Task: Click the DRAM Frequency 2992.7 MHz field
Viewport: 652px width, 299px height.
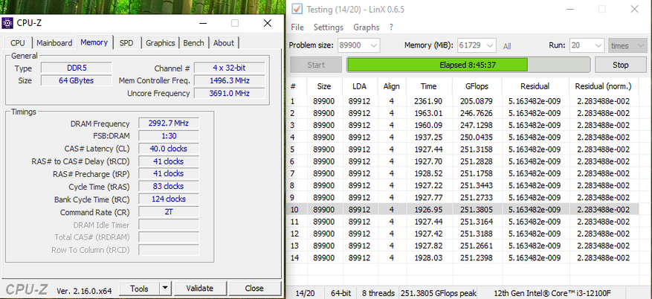Action: [169, 123]
